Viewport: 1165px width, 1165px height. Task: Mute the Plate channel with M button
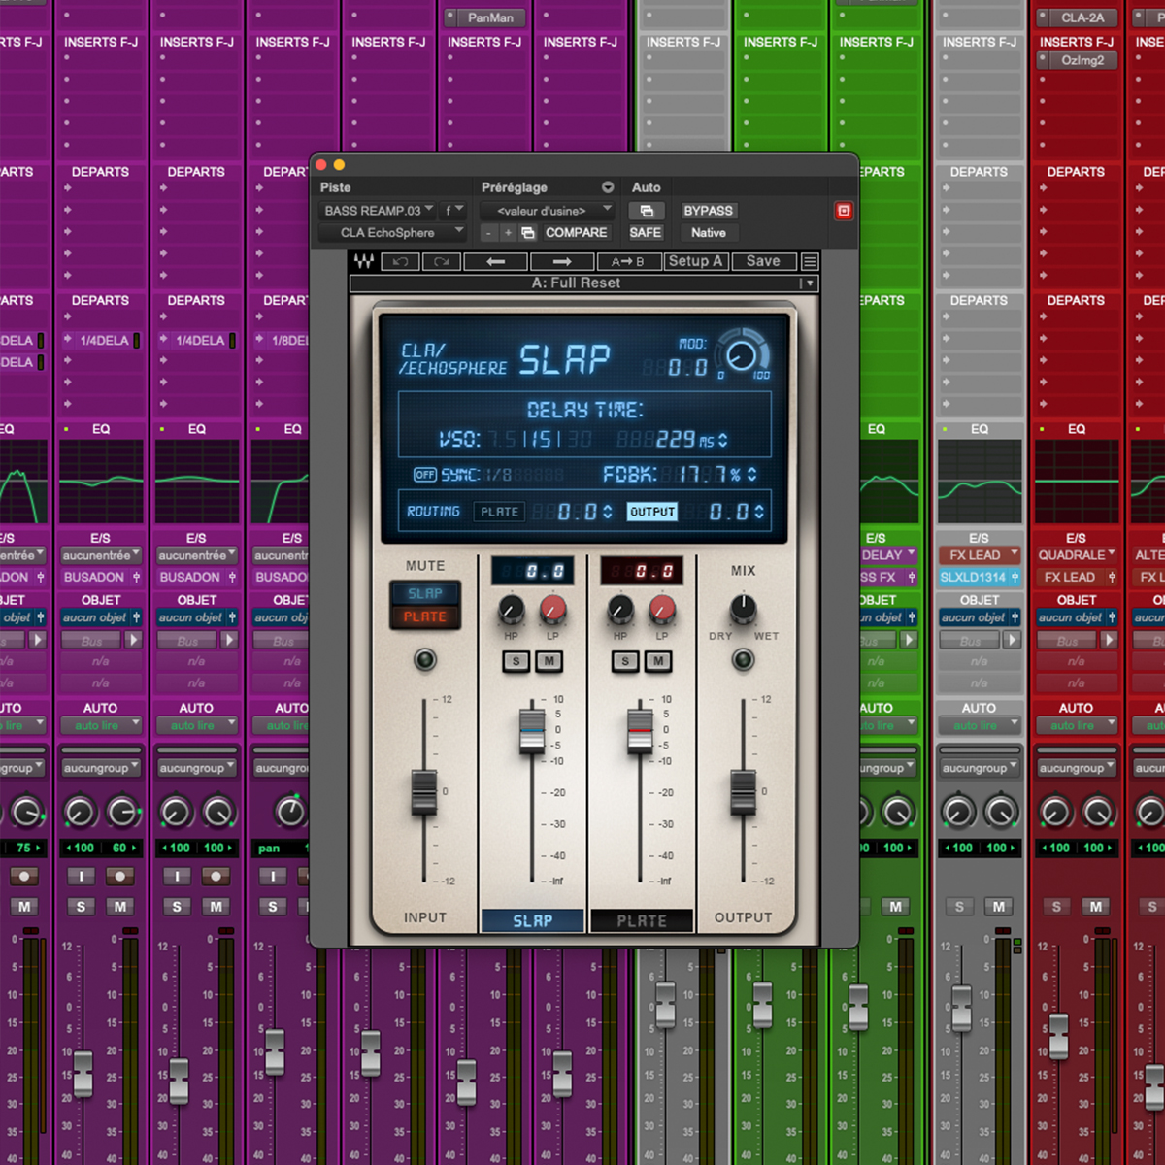tap(658, 661)
